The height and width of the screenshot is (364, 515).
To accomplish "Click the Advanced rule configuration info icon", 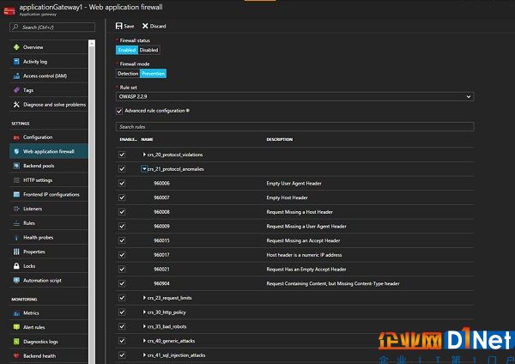I will [x=188, y=111].
